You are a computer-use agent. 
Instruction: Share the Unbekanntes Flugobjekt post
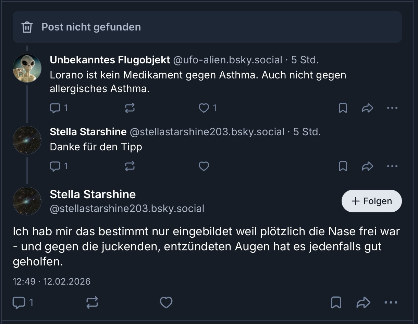tap(367, 108)
